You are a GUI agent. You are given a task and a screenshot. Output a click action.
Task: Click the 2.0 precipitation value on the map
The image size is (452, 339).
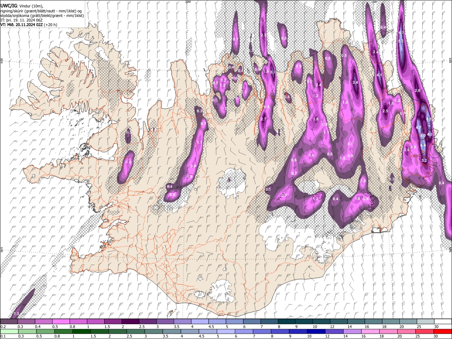407,150
